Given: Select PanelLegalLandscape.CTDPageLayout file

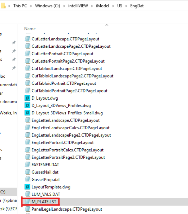Looking at the screenshot, I should pos(66,209).
